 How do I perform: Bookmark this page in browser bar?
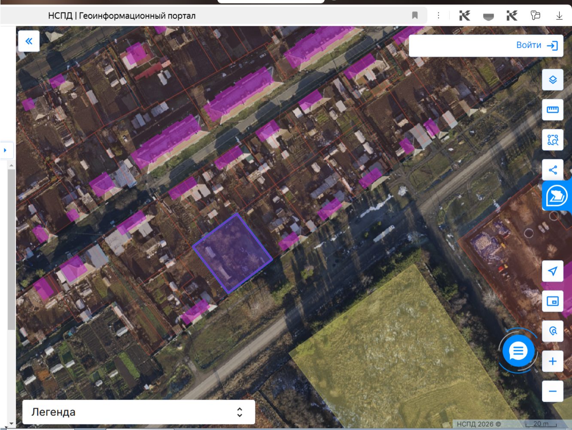(415, 16)
